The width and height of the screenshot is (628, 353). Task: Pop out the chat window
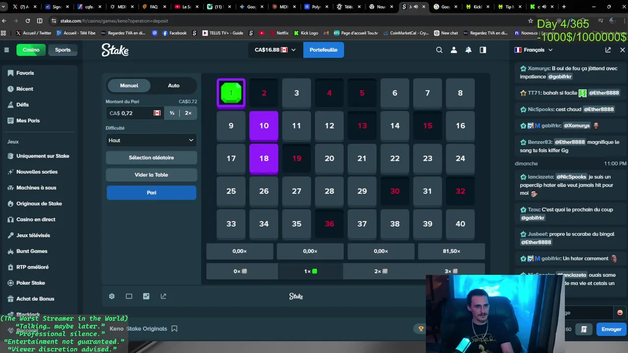click(x=608, y=50)
